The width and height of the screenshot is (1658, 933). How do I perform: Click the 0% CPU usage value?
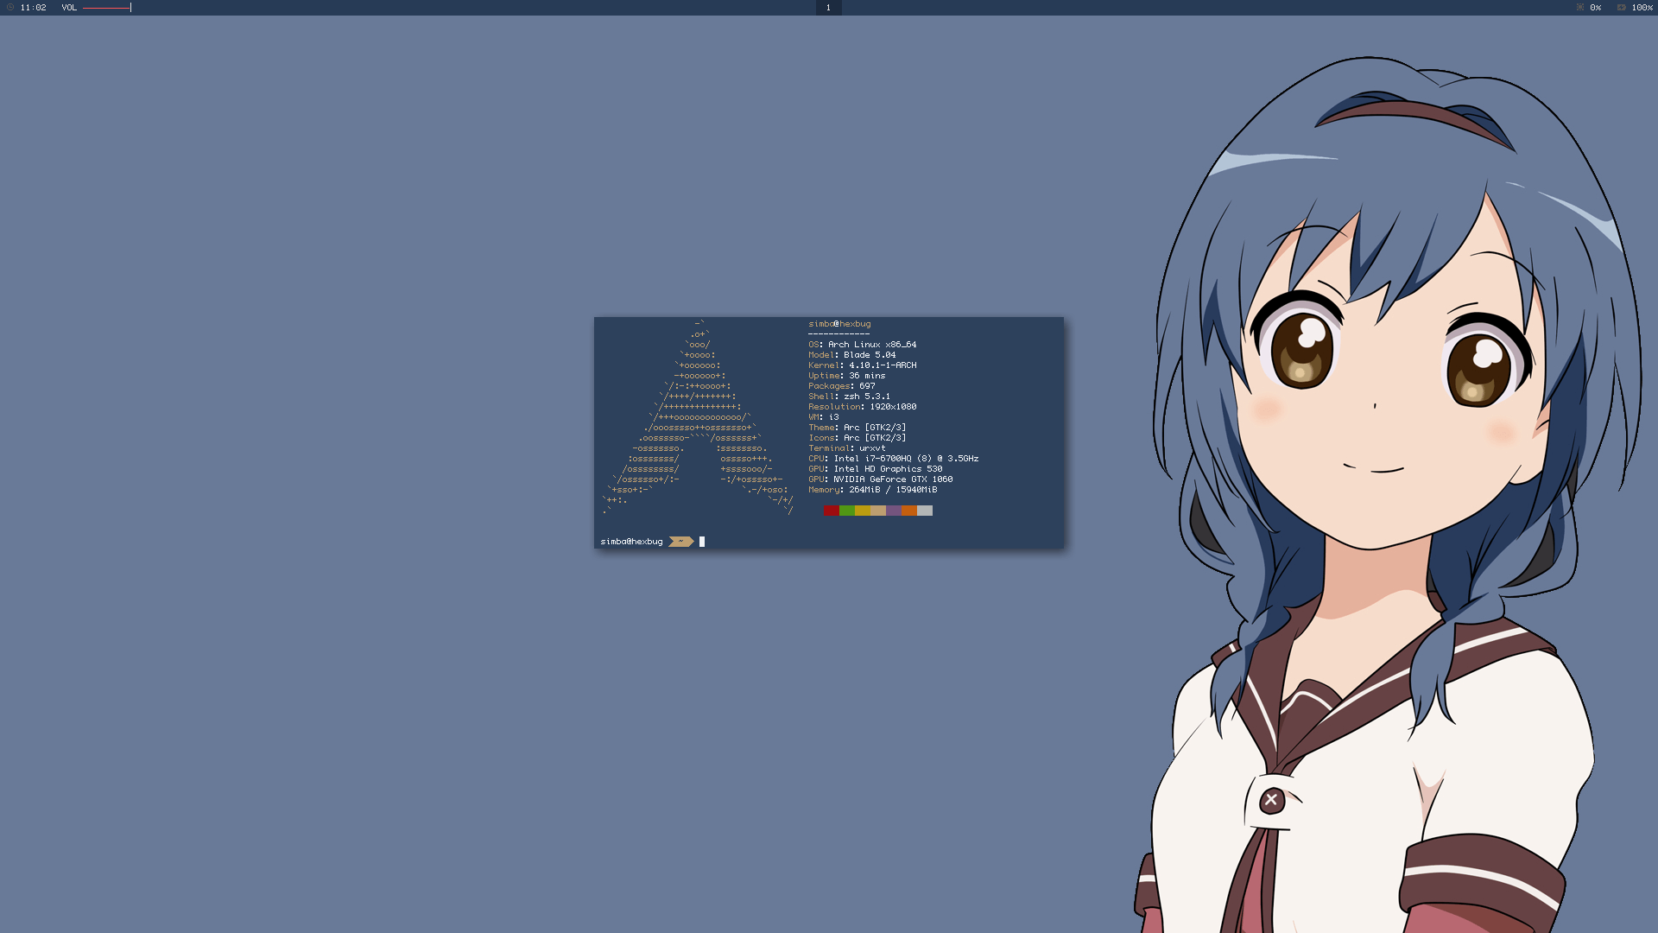pos(1596,8)
